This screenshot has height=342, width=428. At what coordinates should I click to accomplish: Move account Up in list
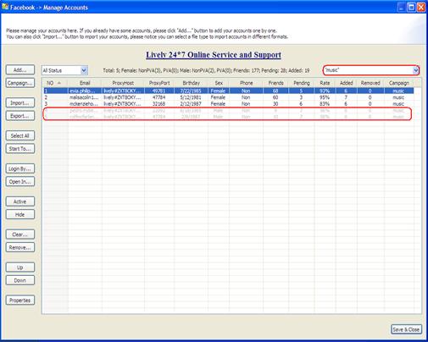click(20, 268)
